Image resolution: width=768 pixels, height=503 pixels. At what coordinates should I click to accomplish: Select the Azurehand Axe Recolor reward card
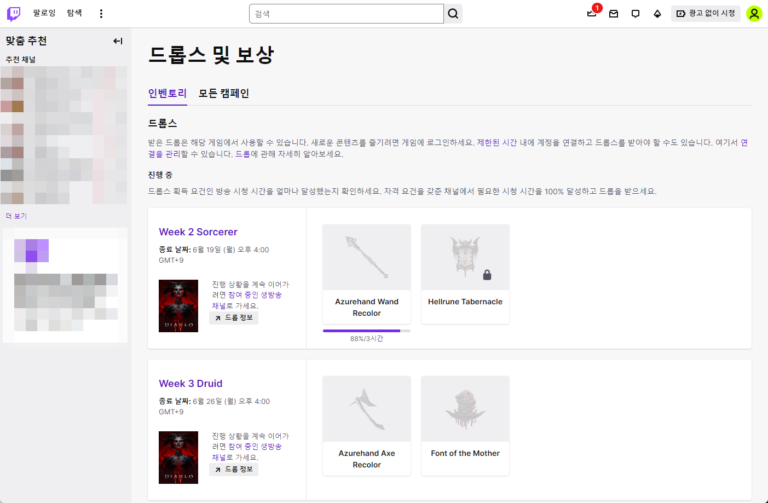pos(367,426)
